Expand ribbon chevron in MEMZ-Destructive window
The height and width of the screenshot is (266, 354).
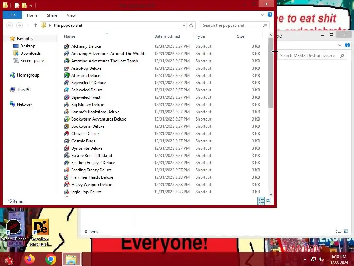coord(340,45)
